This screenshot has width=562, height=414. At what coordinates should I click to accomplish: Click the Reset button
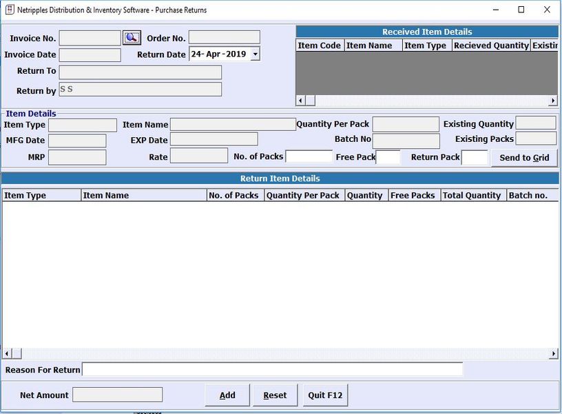[x=275, y=395]
